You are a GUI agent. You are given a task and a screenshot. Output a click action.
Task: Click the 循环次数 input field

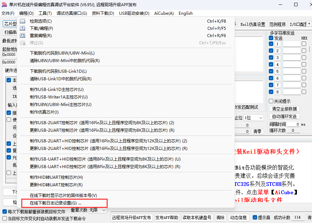pos(293,130)
